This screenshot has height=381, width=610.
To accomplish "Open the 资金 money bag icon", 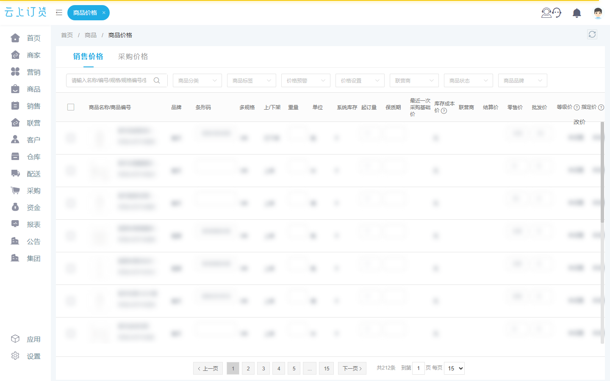I will click(15, 207).
